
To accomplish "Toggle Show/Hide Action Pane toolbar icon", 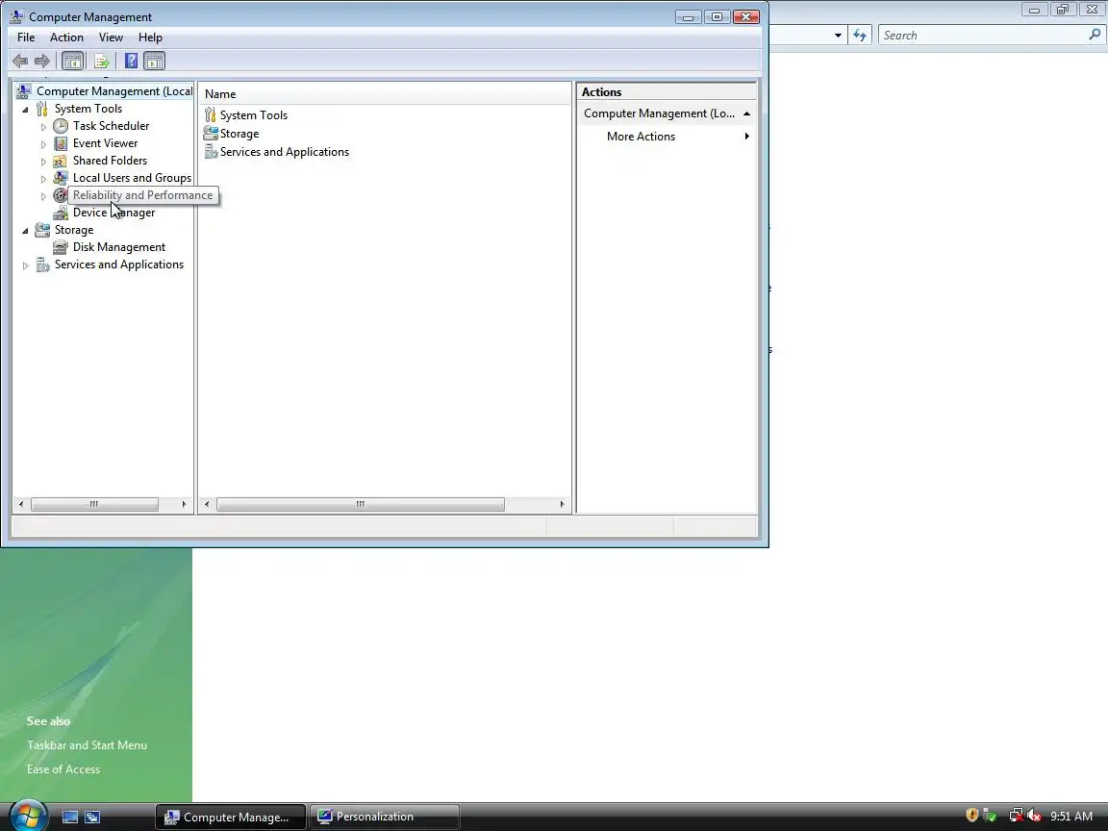I will click(154, 61).
